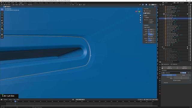This screenshot has width=192, height=108.
Task: Play the timeline animation
Action: coord(81,100)
